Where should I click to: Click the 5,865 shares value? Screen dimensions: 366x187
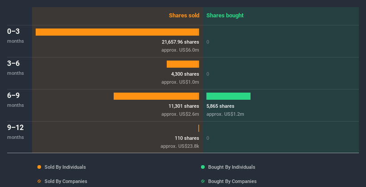220,106
